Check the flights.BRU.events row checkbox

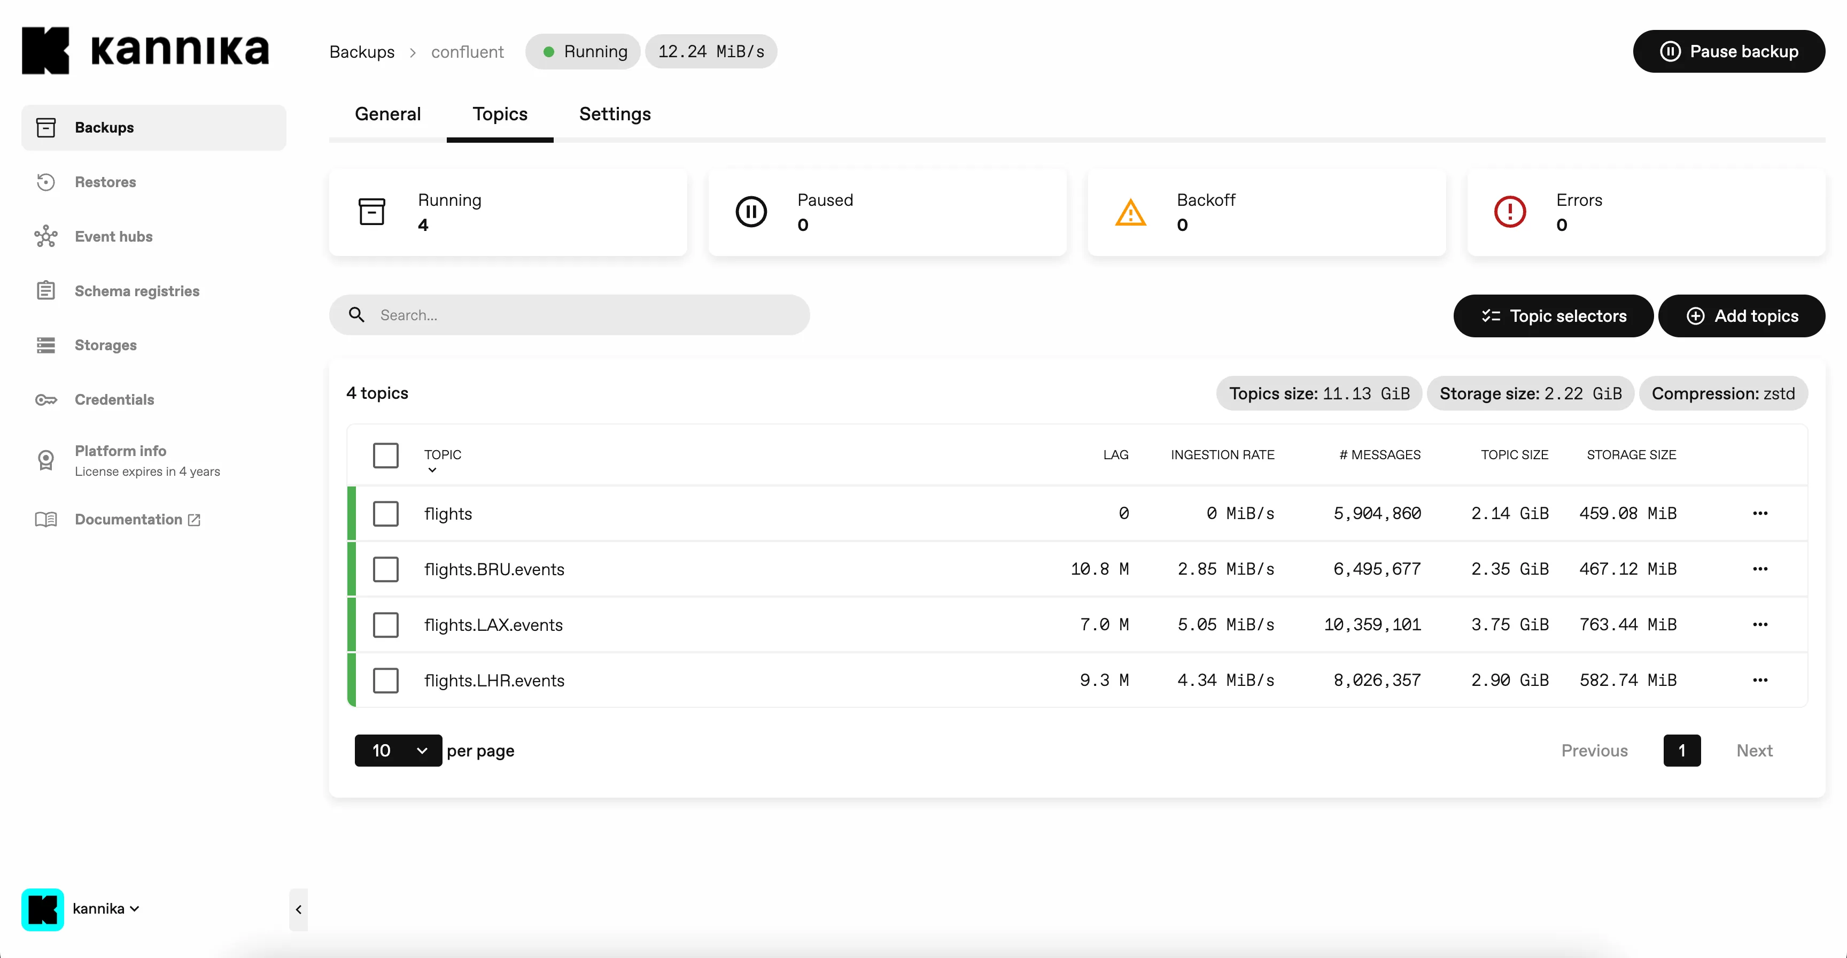386,569
